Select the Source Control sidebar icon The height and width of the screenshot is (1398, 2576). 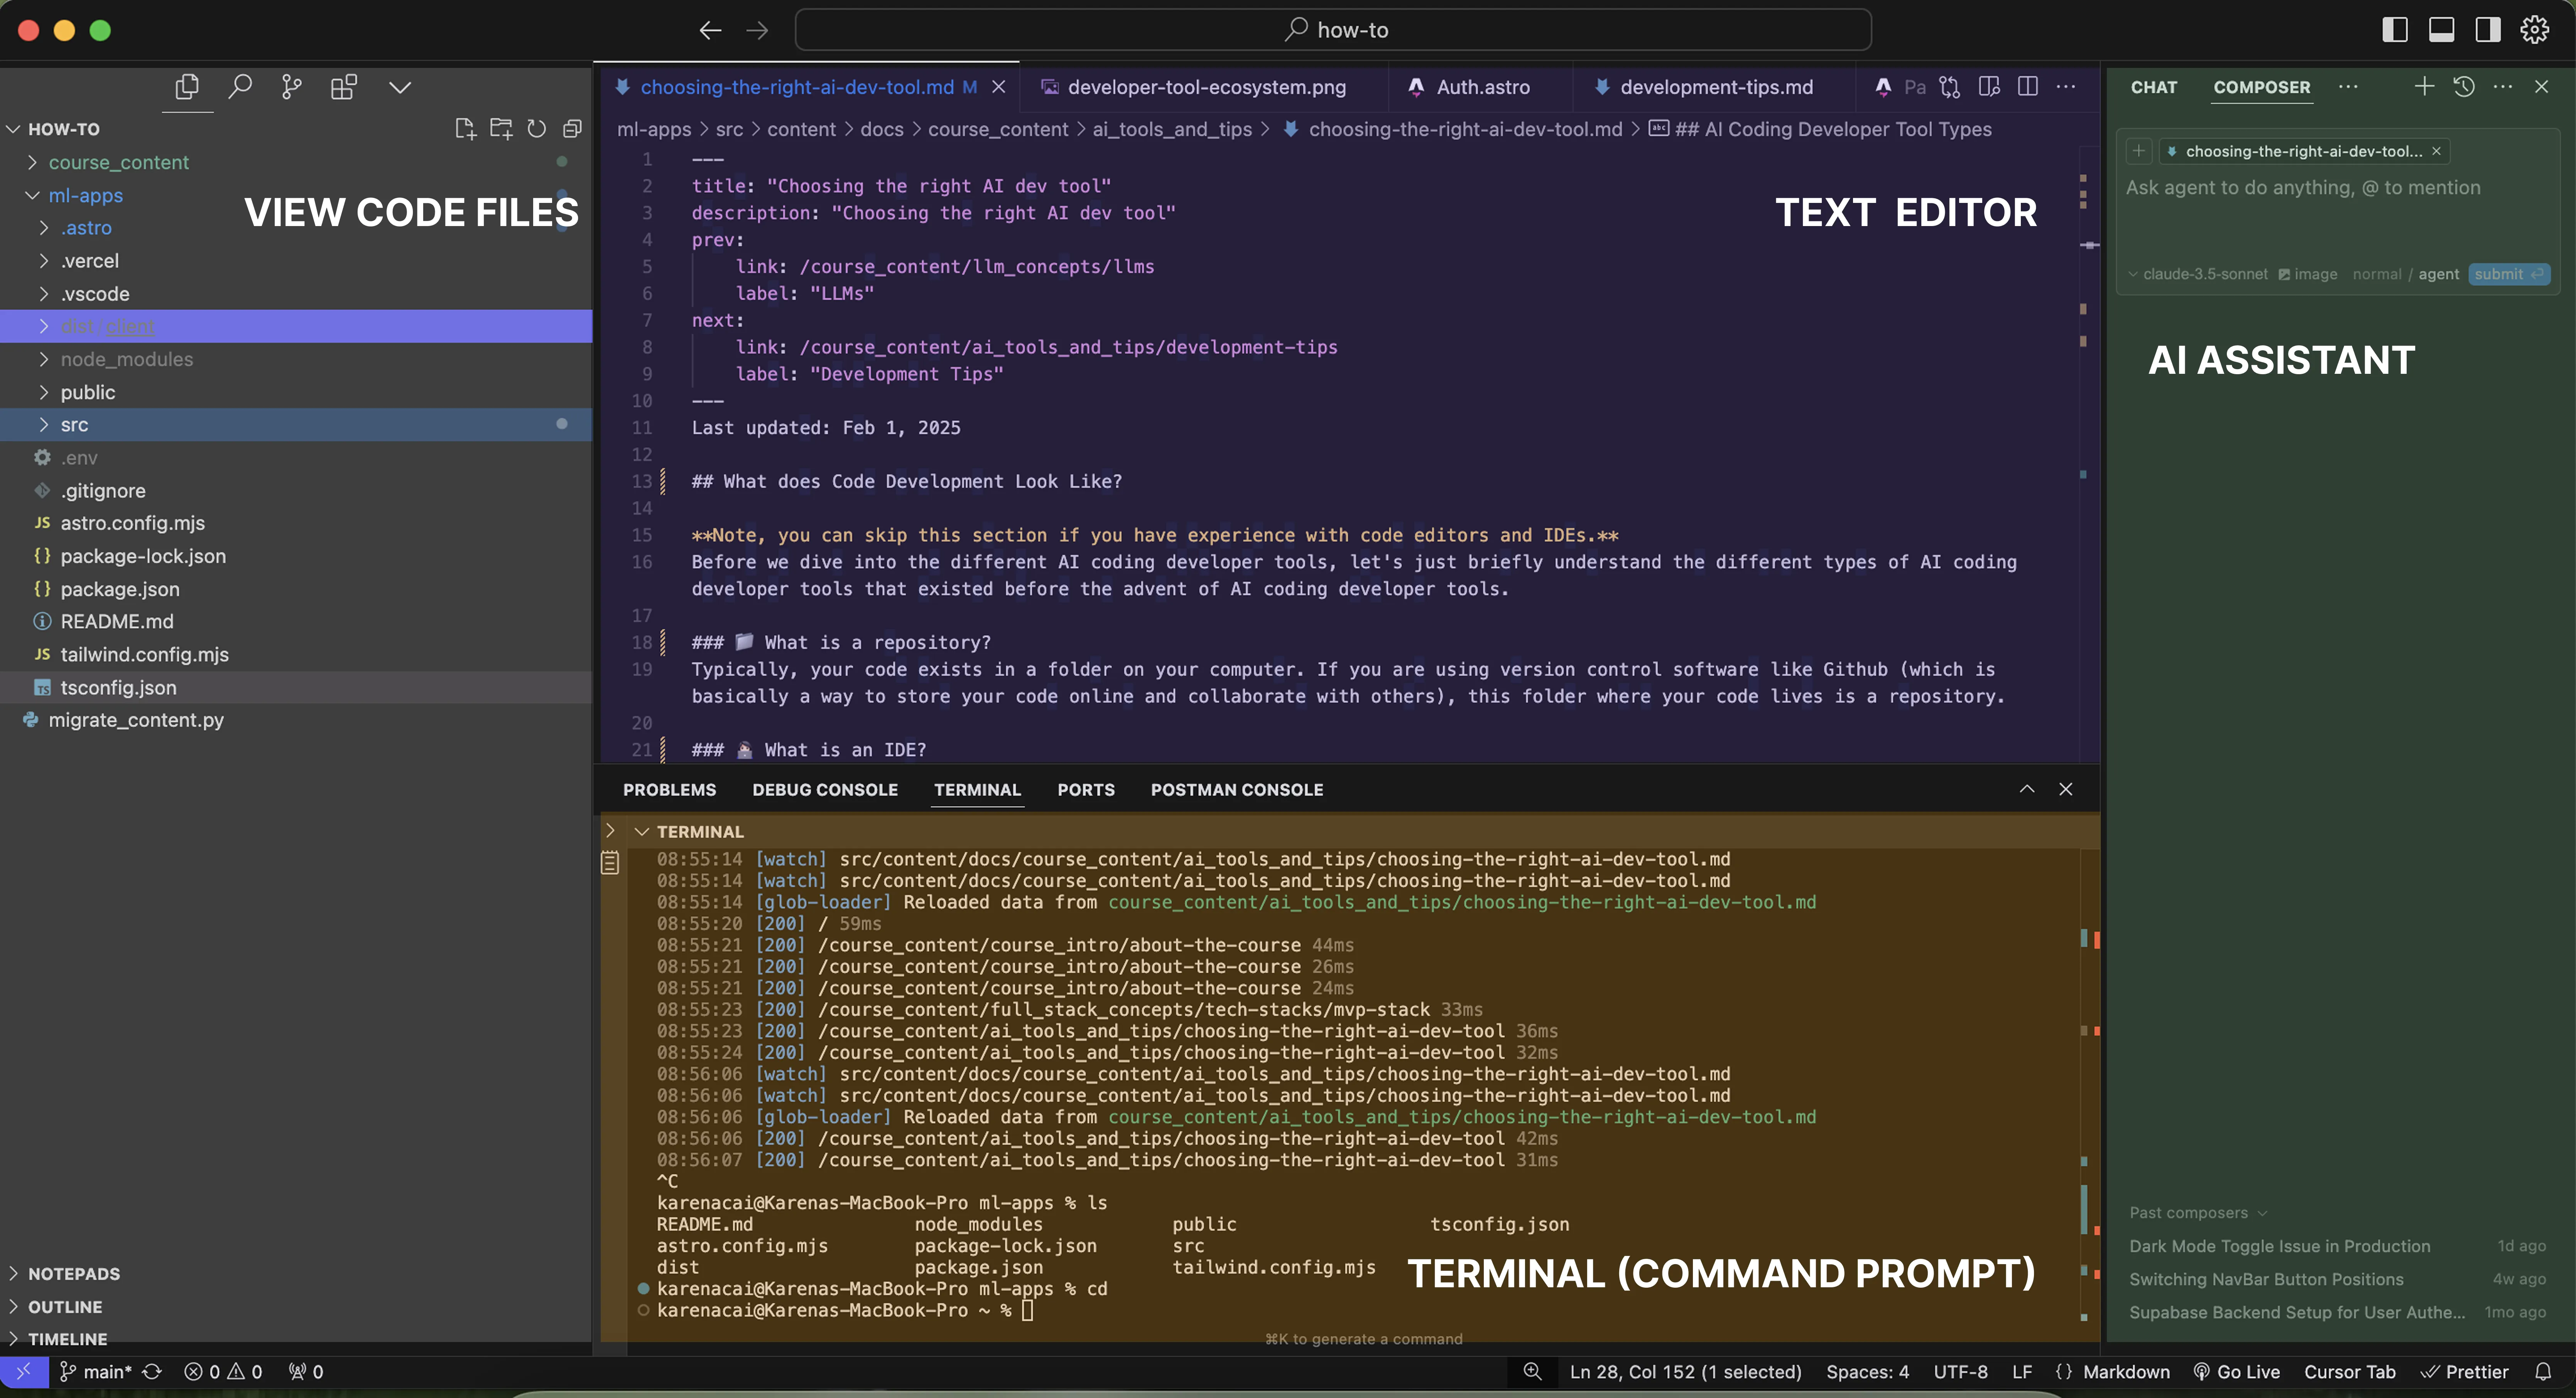(291, 87)
